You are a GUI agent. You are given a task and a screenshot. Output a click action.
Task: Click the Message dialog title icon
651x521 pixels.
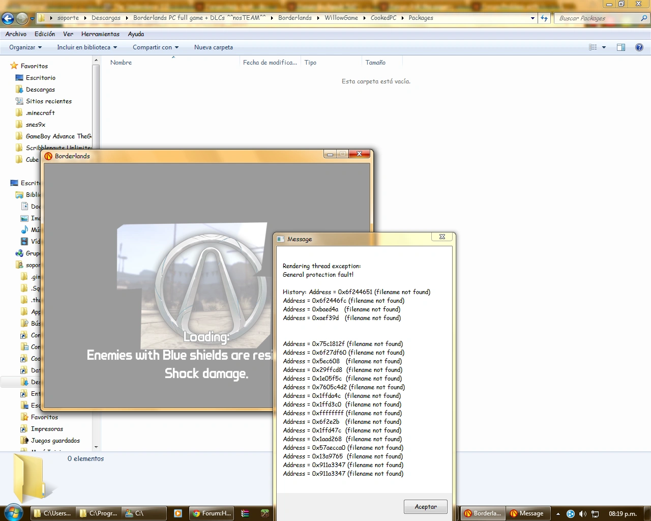tap(281, 239)
